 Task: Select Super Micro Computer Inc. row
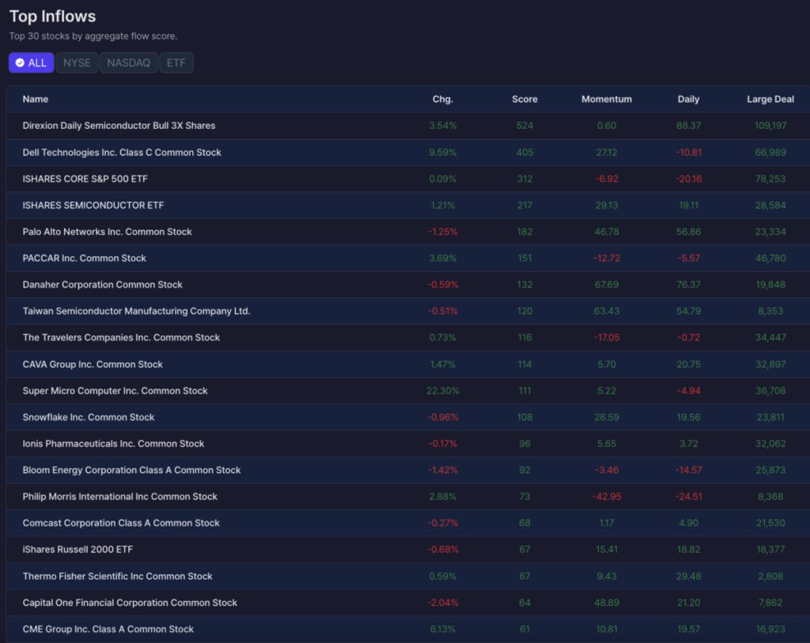[408, 391]
